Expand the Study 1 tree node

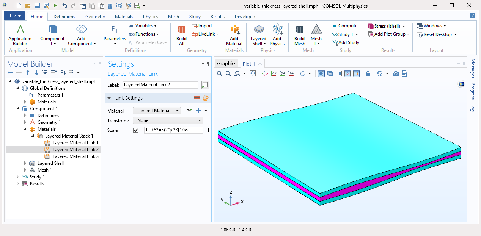click(17, 177)
